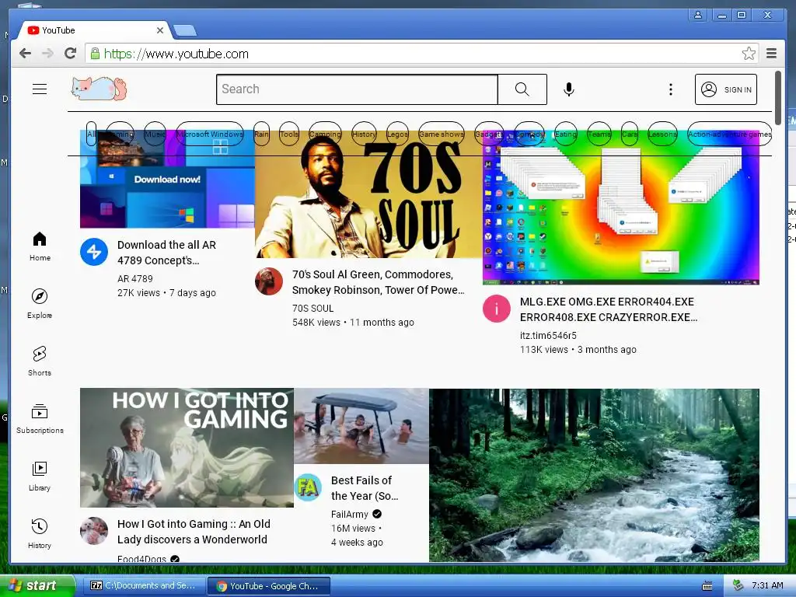This screenshot has width=796, height=597.
Task: Click the system tray clock 7:31 AM
Action: click(767, 585)
